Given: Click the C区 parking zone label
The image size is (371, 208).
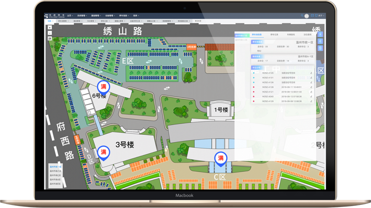Looking at the screenshot, I should tap(220, 177).
